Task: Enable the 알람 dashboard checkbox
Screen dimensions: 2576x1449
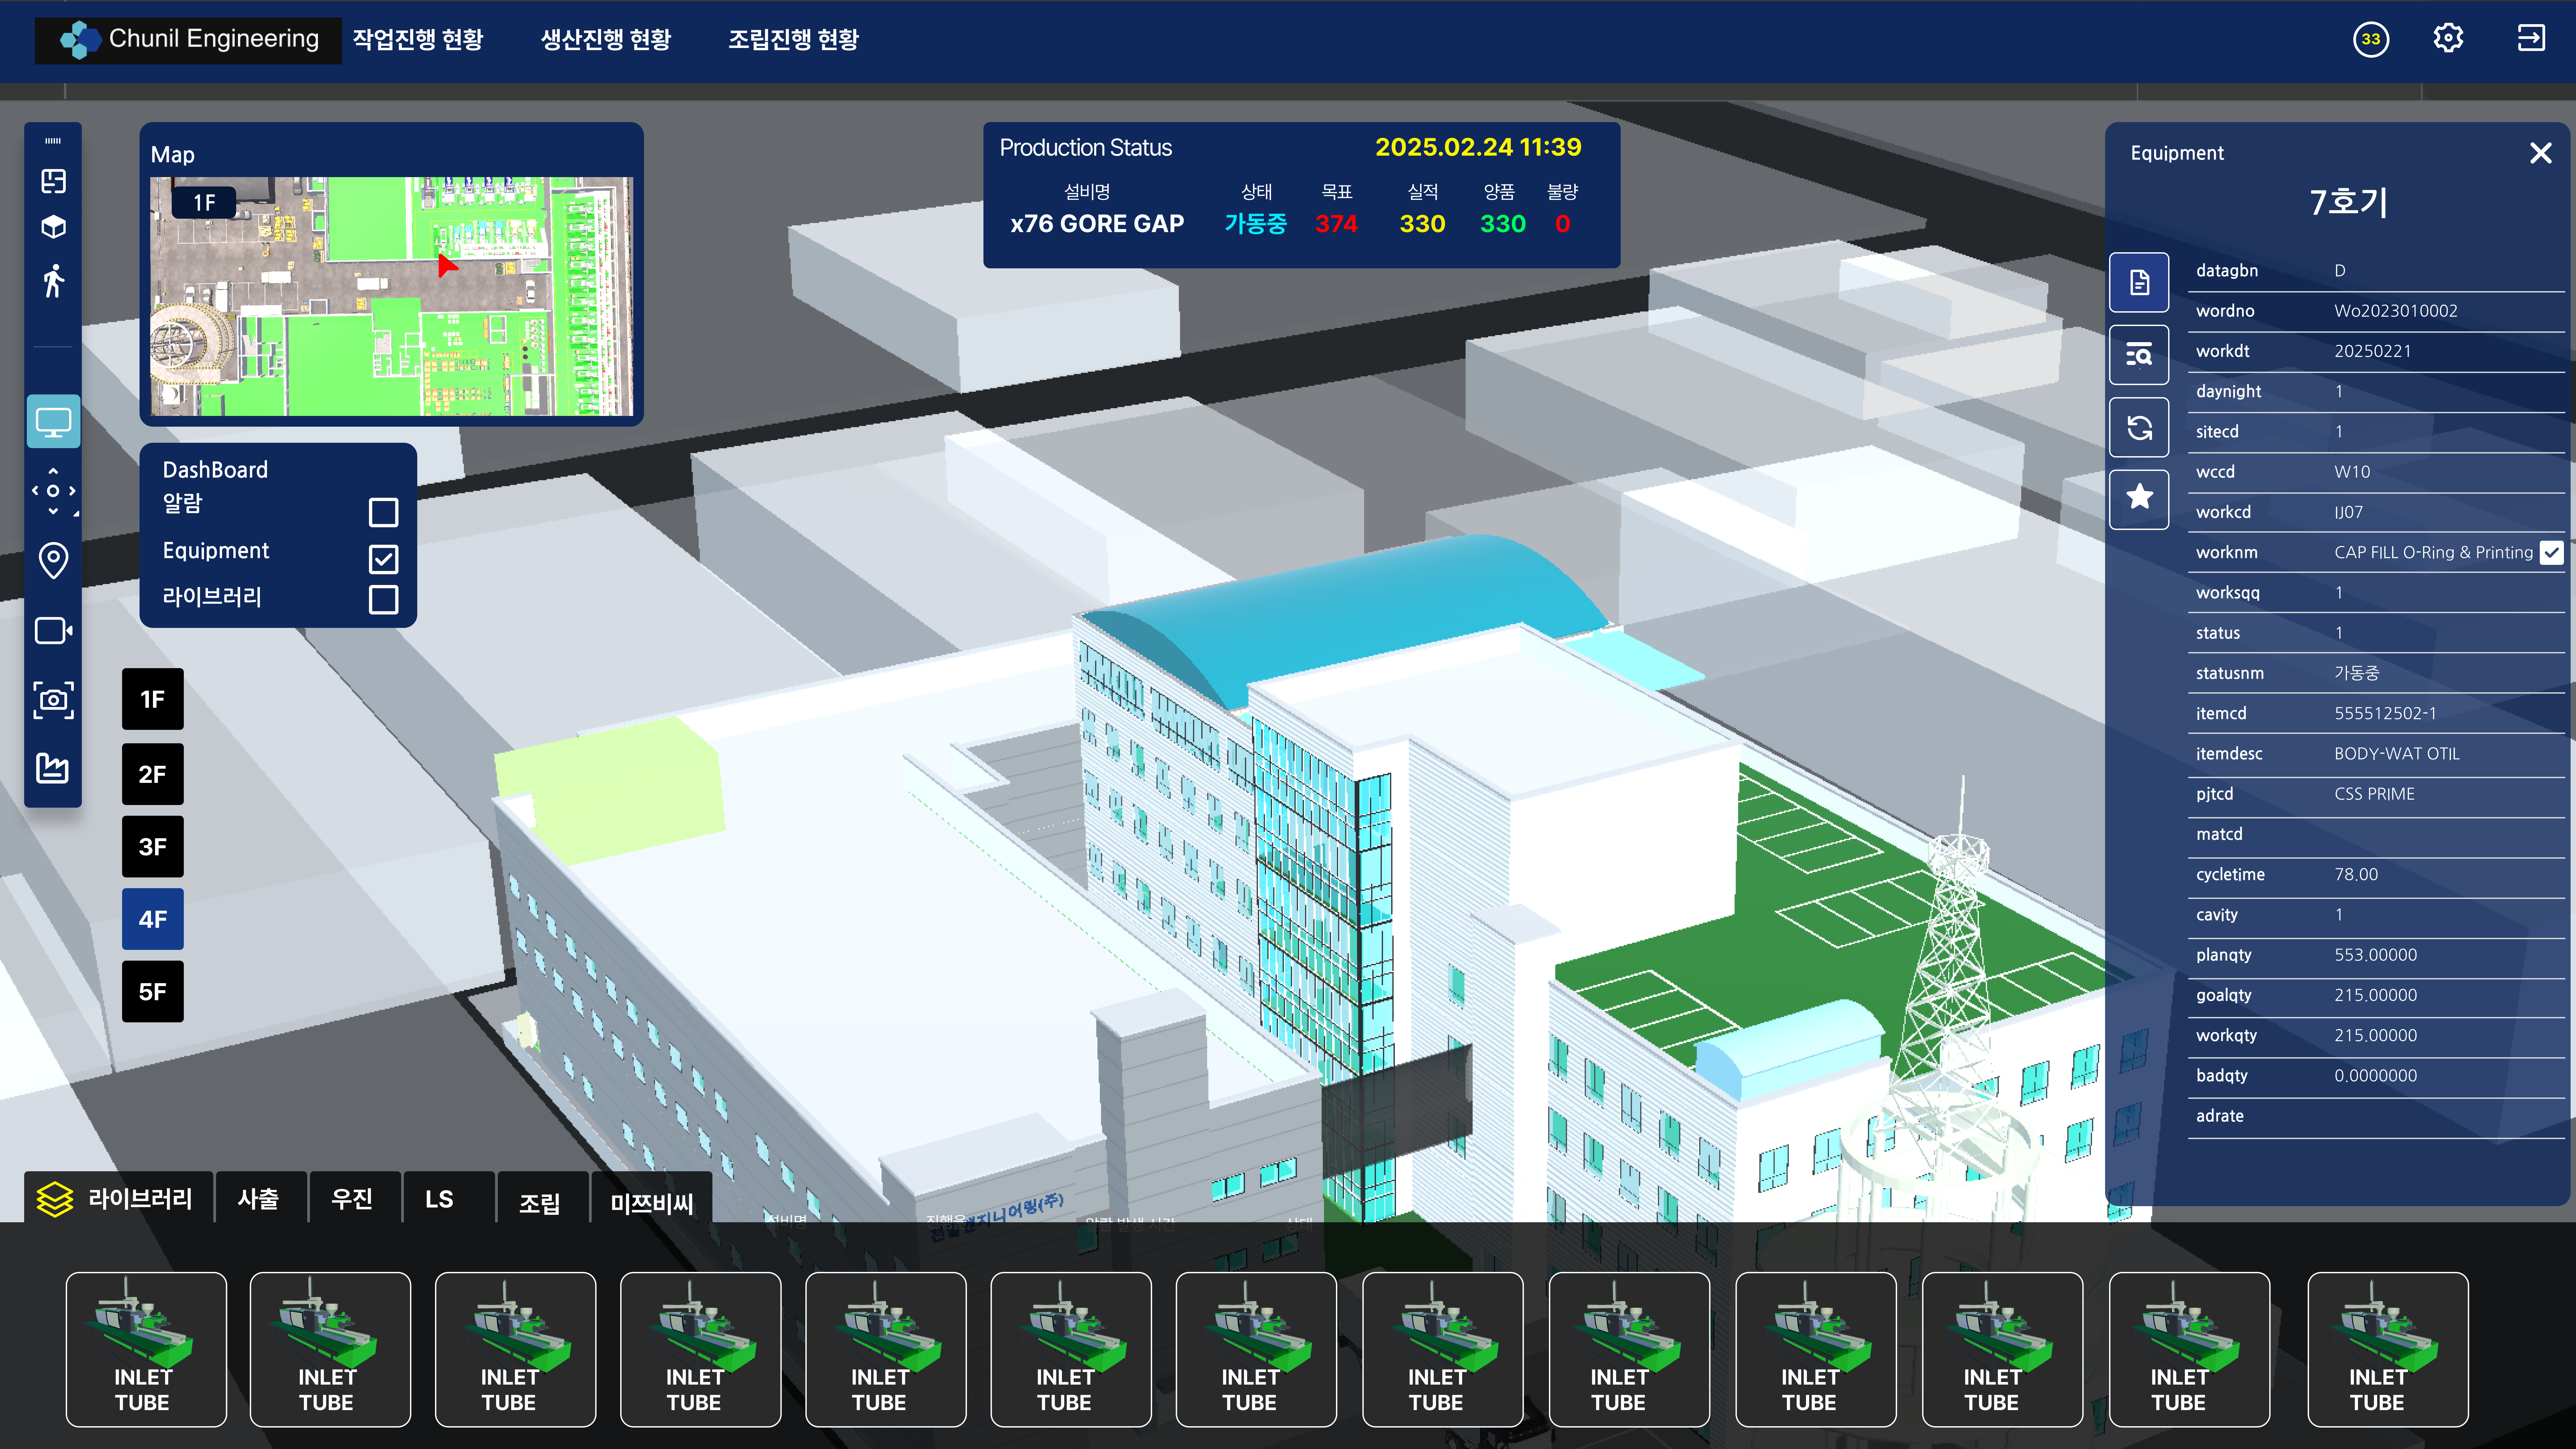Action: tap(383, 512)
